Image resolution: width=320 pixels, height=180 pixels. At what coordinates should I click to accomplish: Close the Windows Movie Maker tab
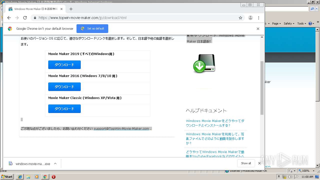pos(61,9)
